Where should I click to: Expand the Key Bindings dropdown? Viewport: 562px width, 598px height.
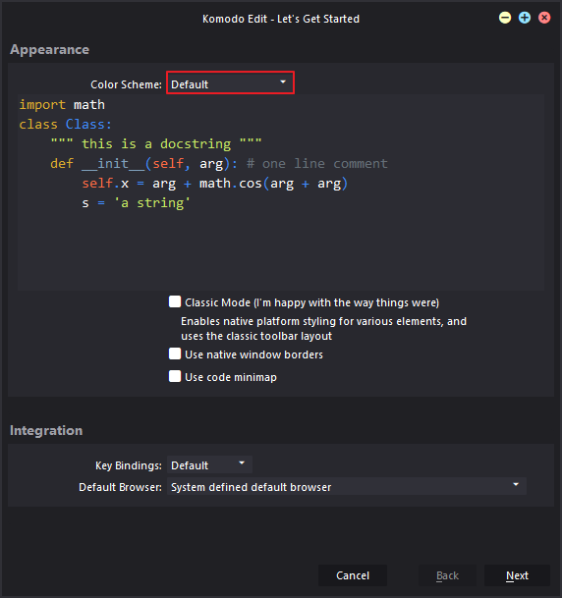[x=209, y=464]
